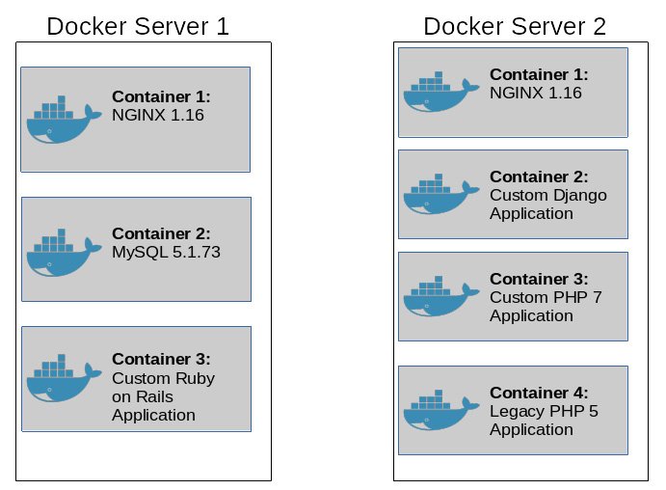Click "Container 3:" label above Custom PHP 7
The image size is (666, 490).
tap(539, 279)
